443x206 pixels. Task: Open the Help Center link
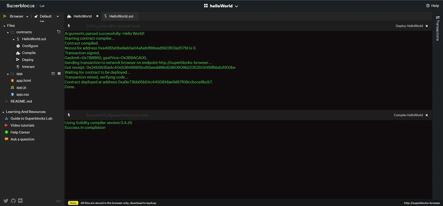click(20, 132)
